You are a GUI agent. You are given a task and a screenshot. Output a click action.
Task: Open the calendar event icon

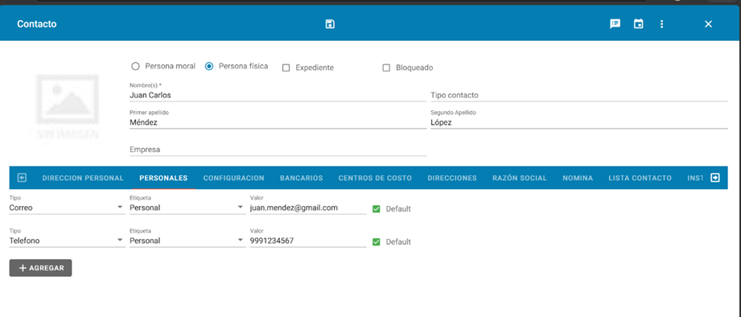tap(639, 24)
